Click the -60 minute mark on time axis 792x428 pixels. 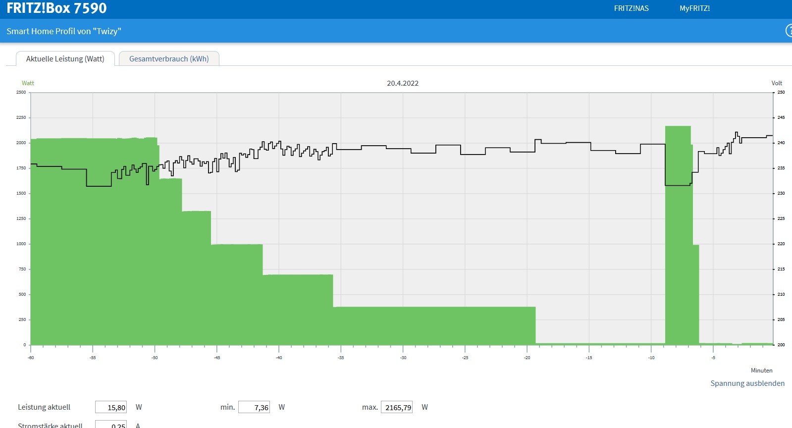point(31,358)
